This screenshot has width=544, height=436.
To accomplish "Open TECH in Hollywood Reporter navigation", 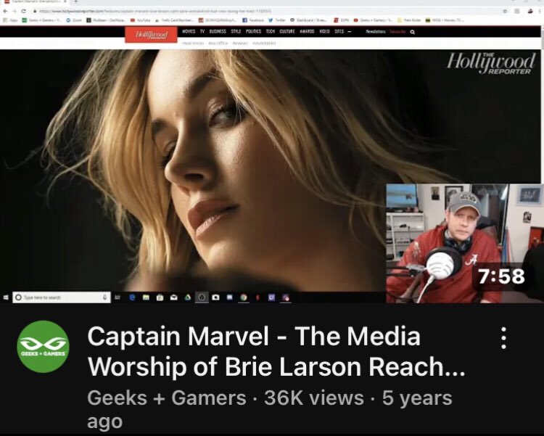I will (271, 32).
